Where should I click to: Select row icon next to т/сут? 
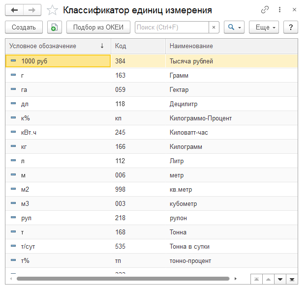point(13,246)
